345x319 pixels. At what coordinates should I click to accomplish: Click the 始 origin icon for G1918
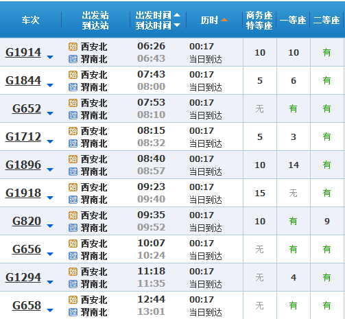[73, 187]
